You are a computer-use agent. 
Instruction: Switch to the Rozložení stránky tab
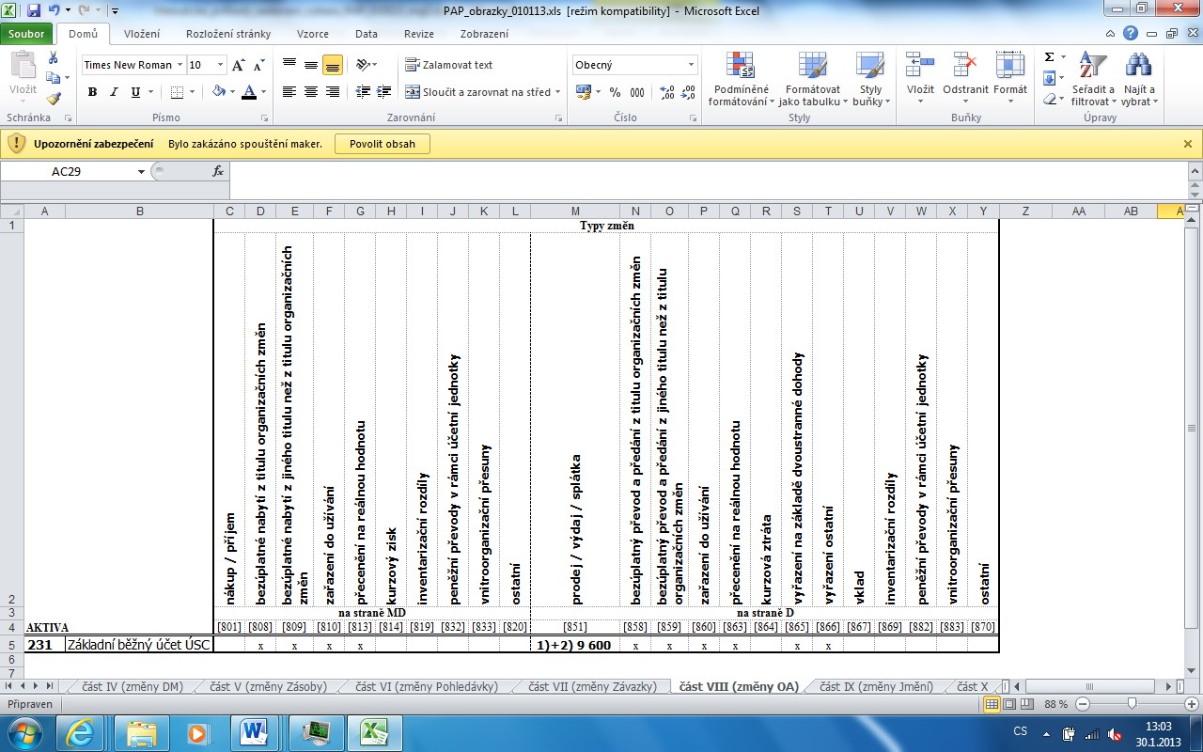[228, 34]
